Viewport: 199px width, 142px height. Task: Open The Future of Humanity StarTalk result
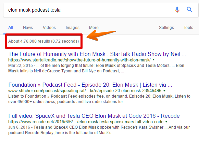click(97, 54)
